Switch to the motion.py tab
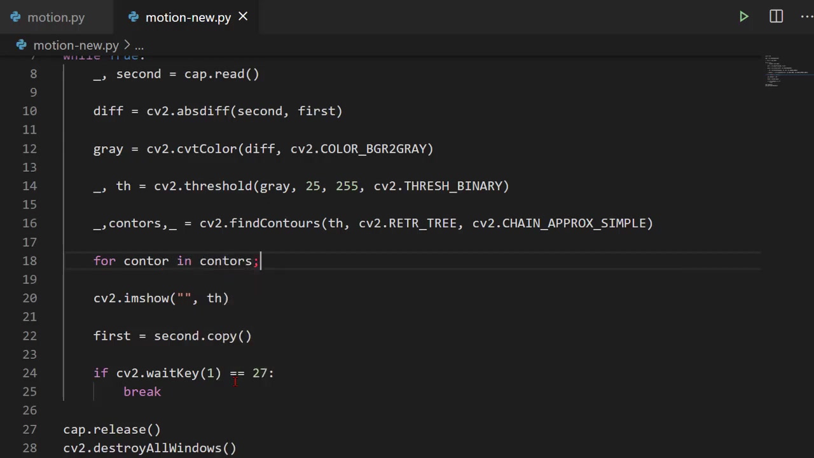This screenshot has height=458, width=814. click(55, 17)
